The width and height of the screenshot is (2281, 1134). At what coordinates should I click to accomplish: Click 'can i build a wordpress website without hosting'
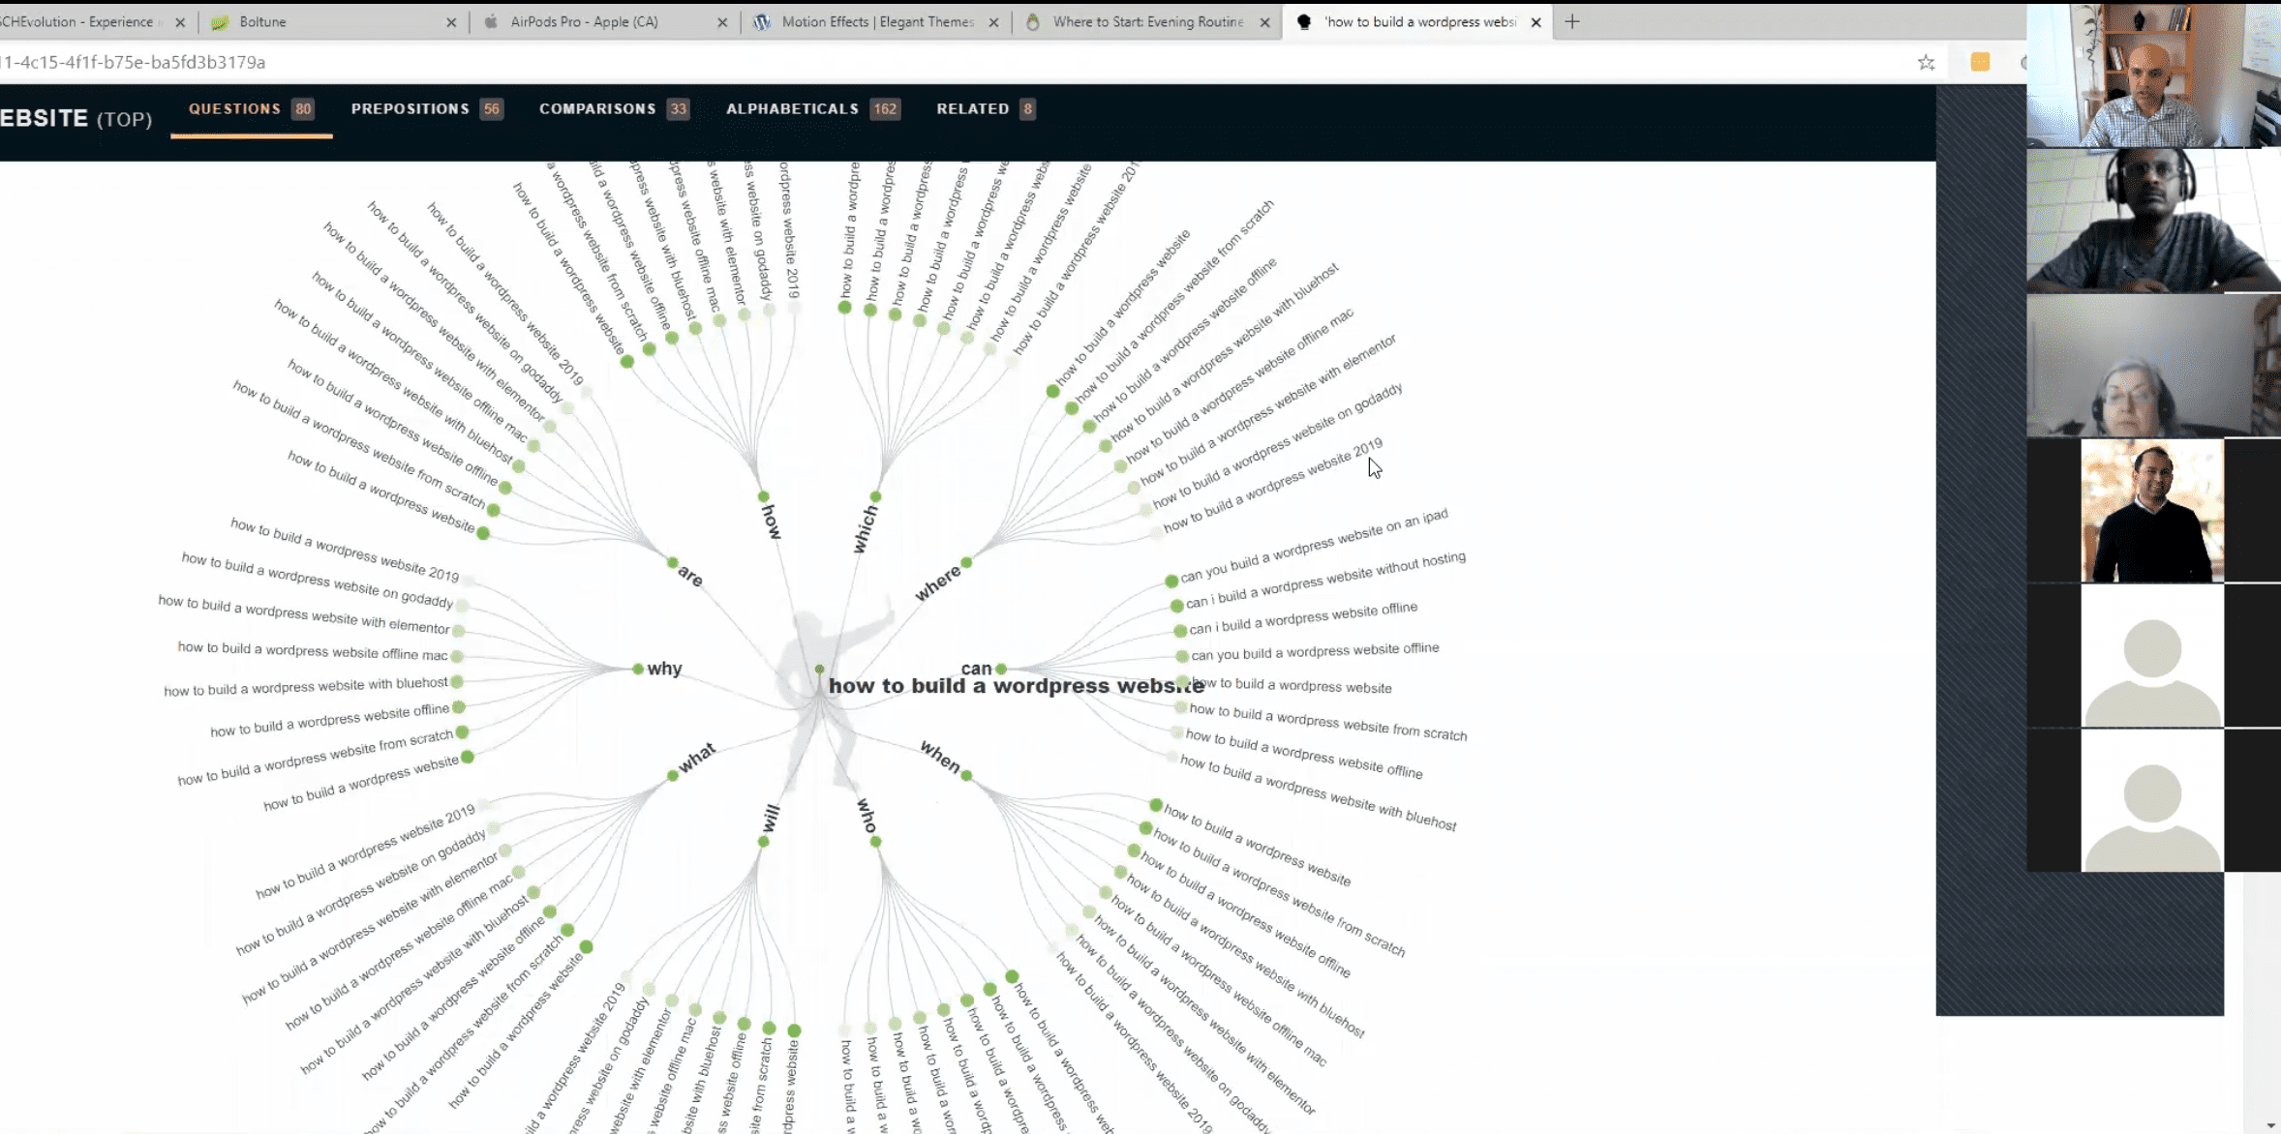tap(1324, 581)
